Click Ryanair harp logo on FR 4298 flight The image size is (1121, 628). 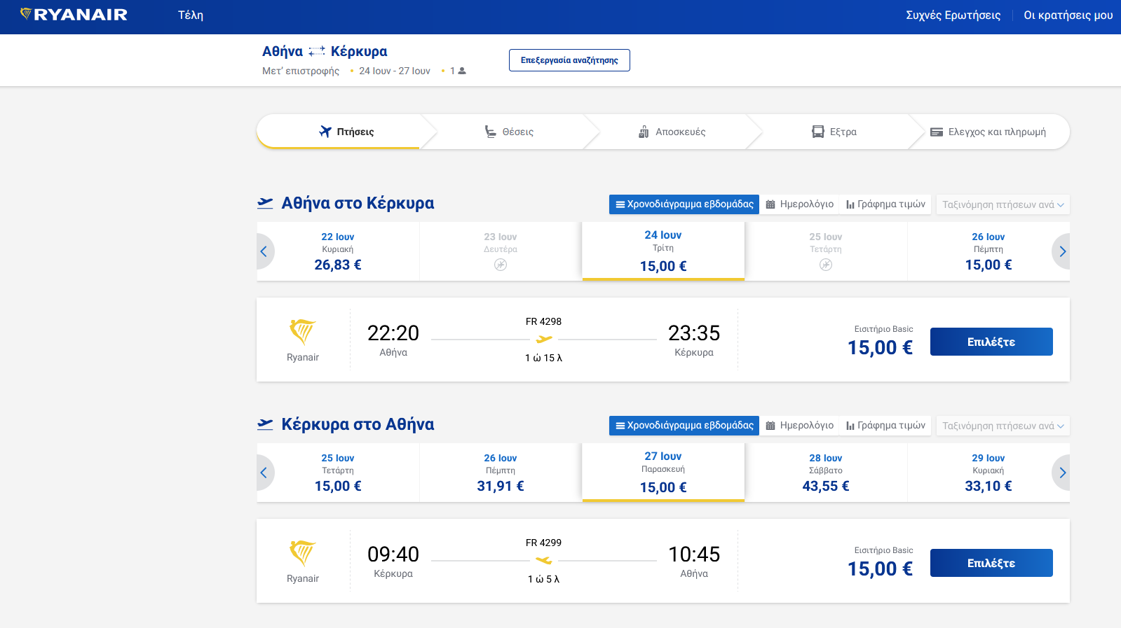303,332
